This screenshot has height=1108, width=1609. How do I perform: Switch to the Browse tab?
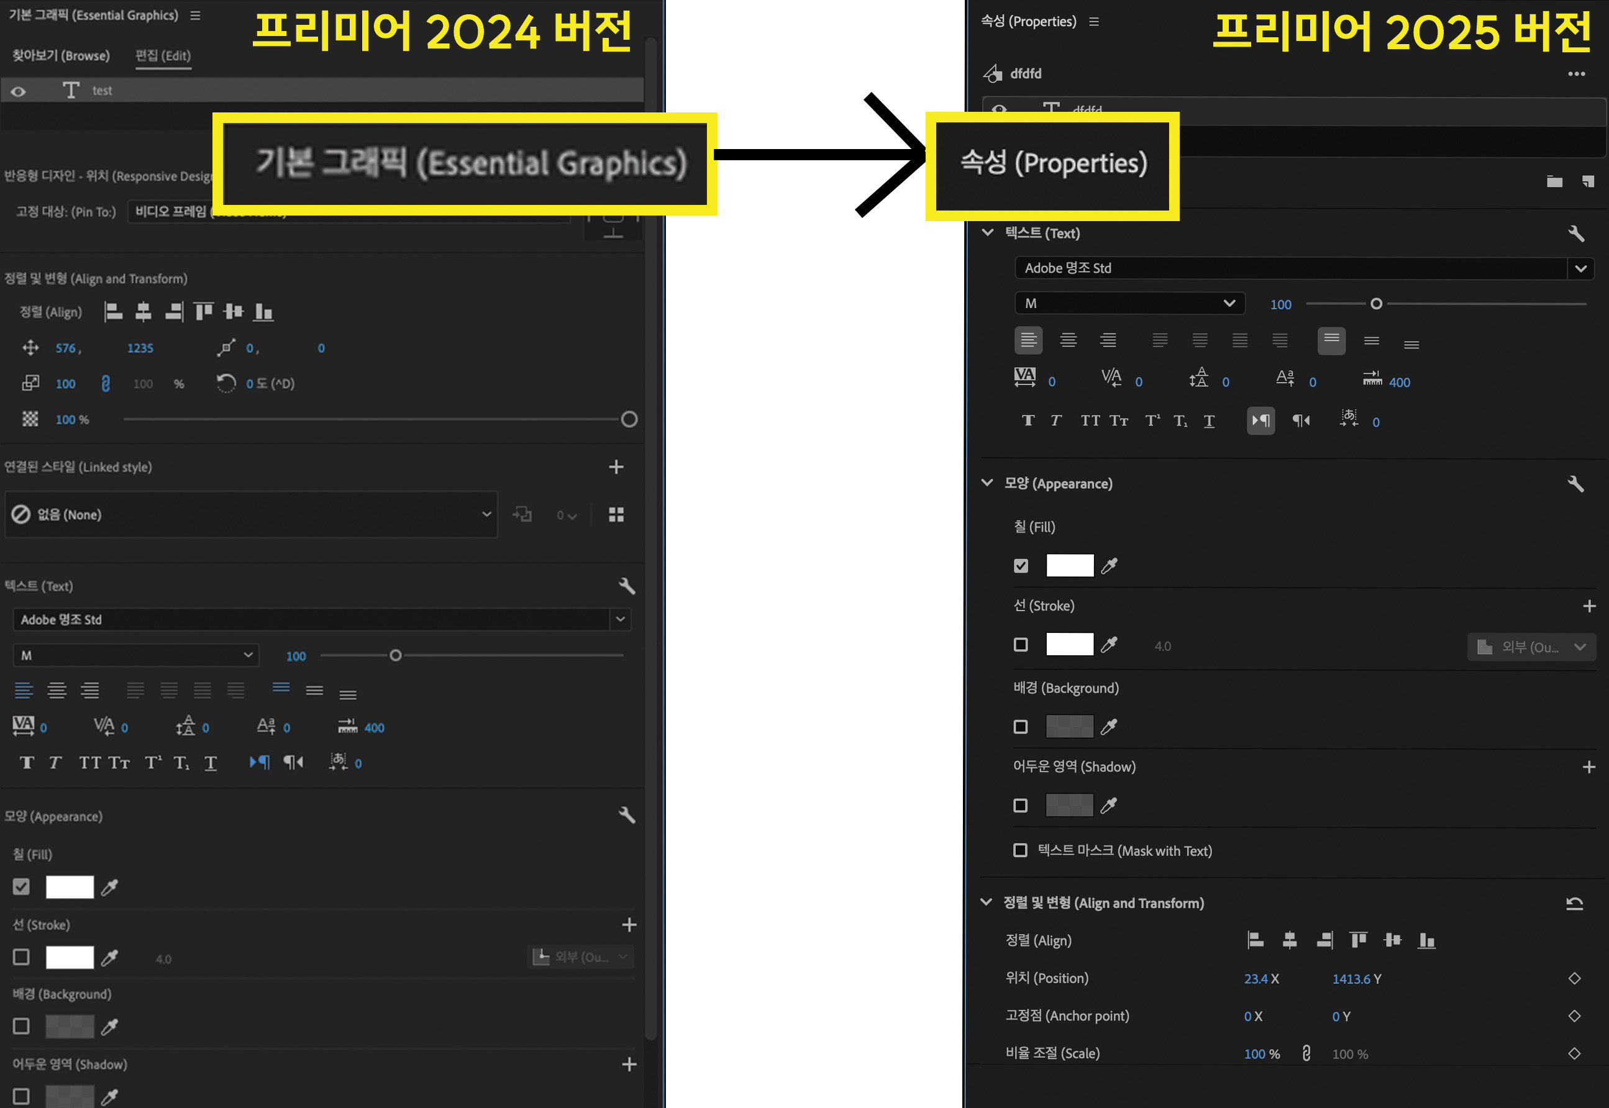(x=61, y=55)
